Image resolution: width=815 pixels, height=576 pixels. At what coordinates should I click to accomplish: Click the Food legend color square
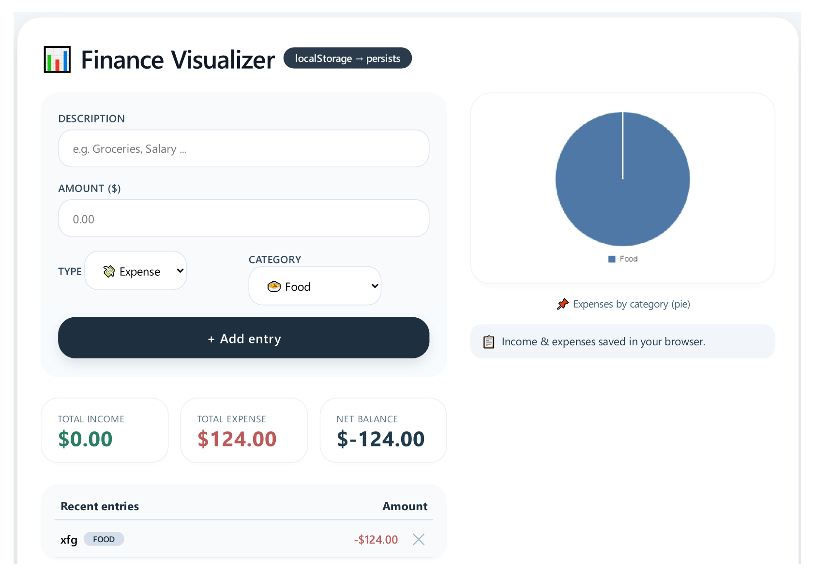pos(612,259)
